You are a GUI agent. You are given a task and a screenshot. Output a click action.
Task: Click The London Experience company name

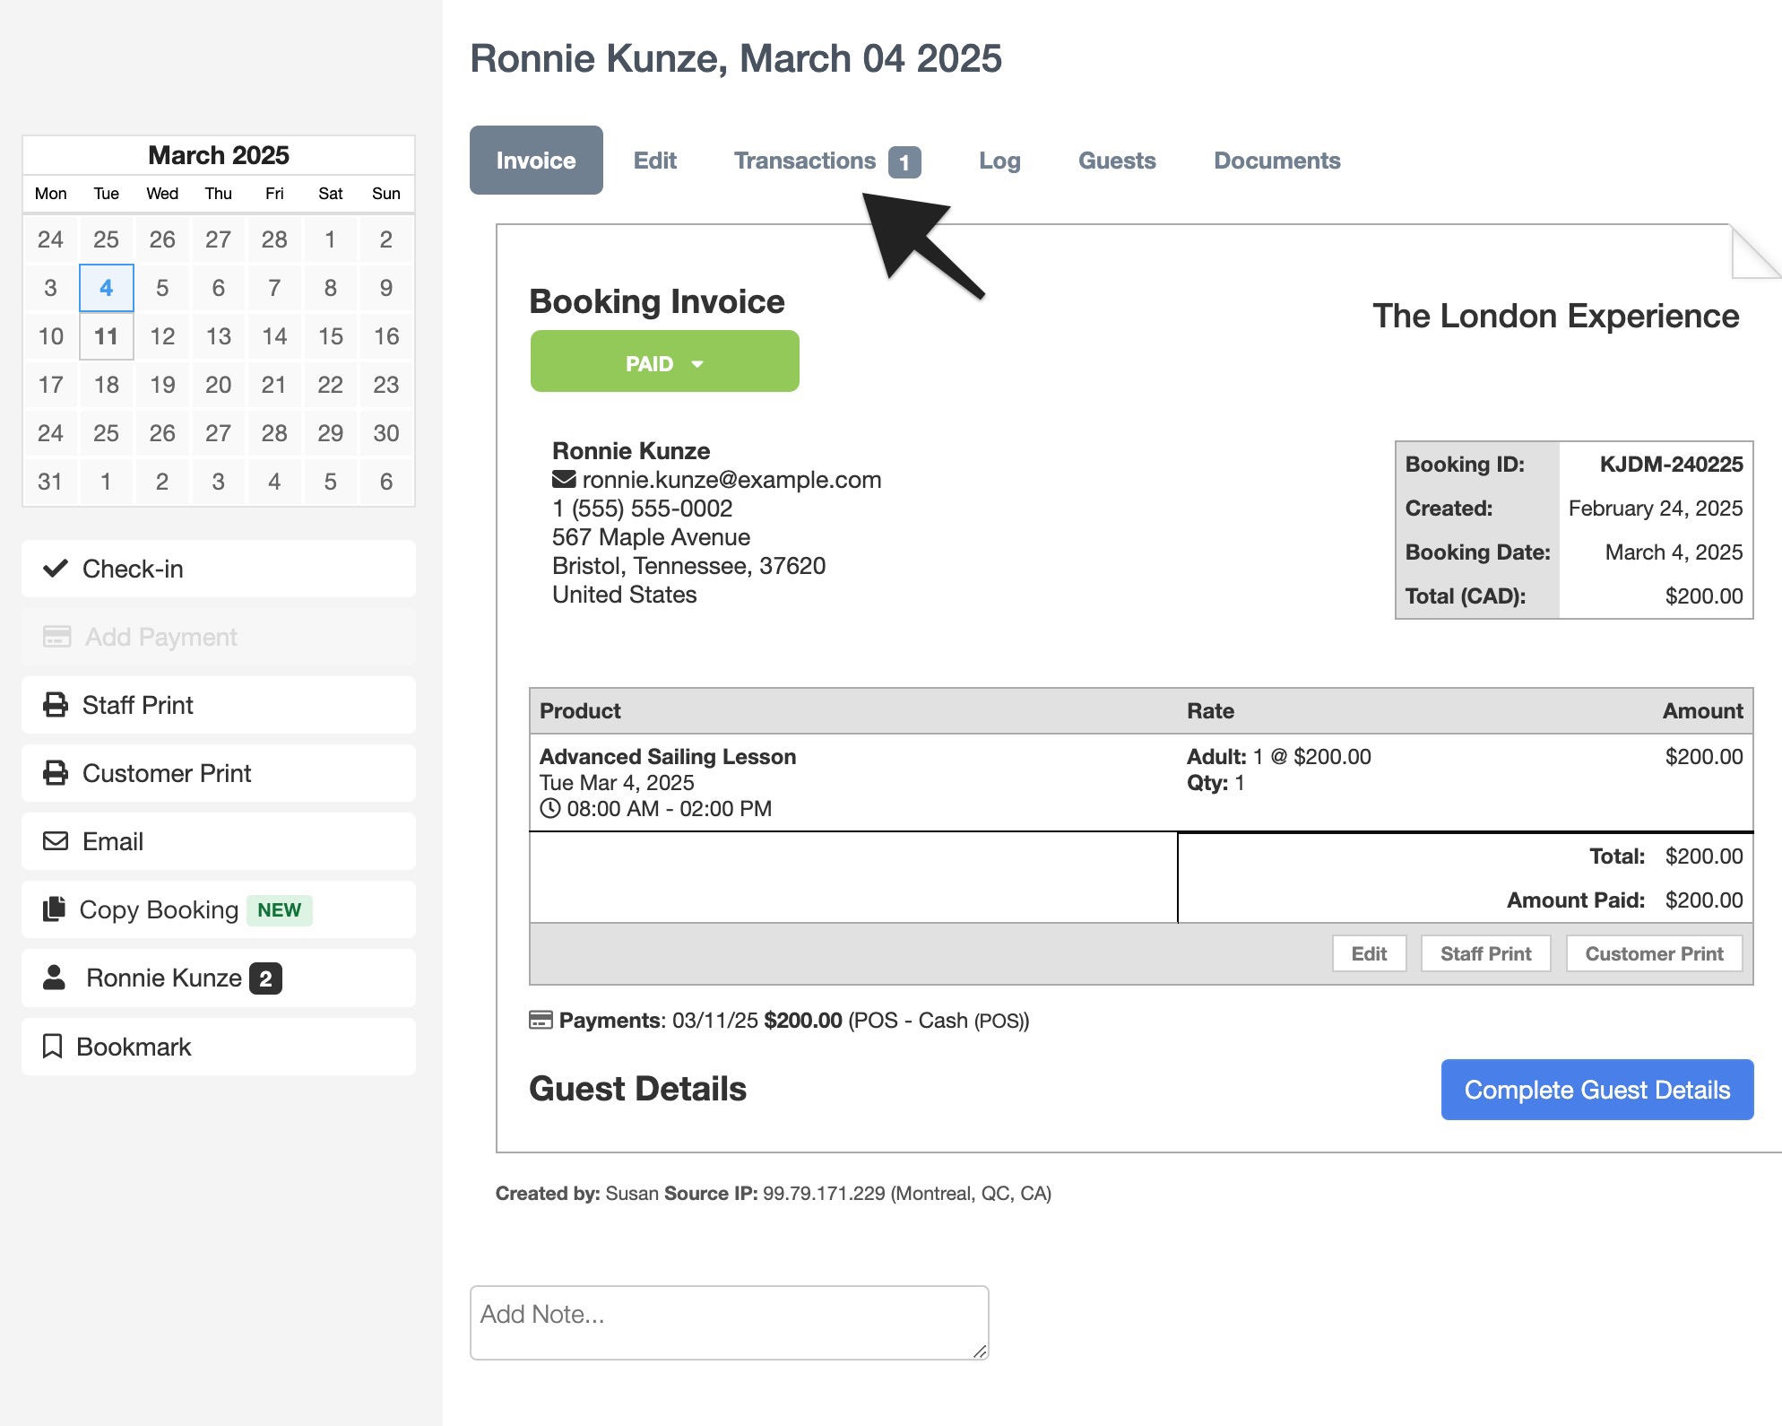[x=1555, y=316]
